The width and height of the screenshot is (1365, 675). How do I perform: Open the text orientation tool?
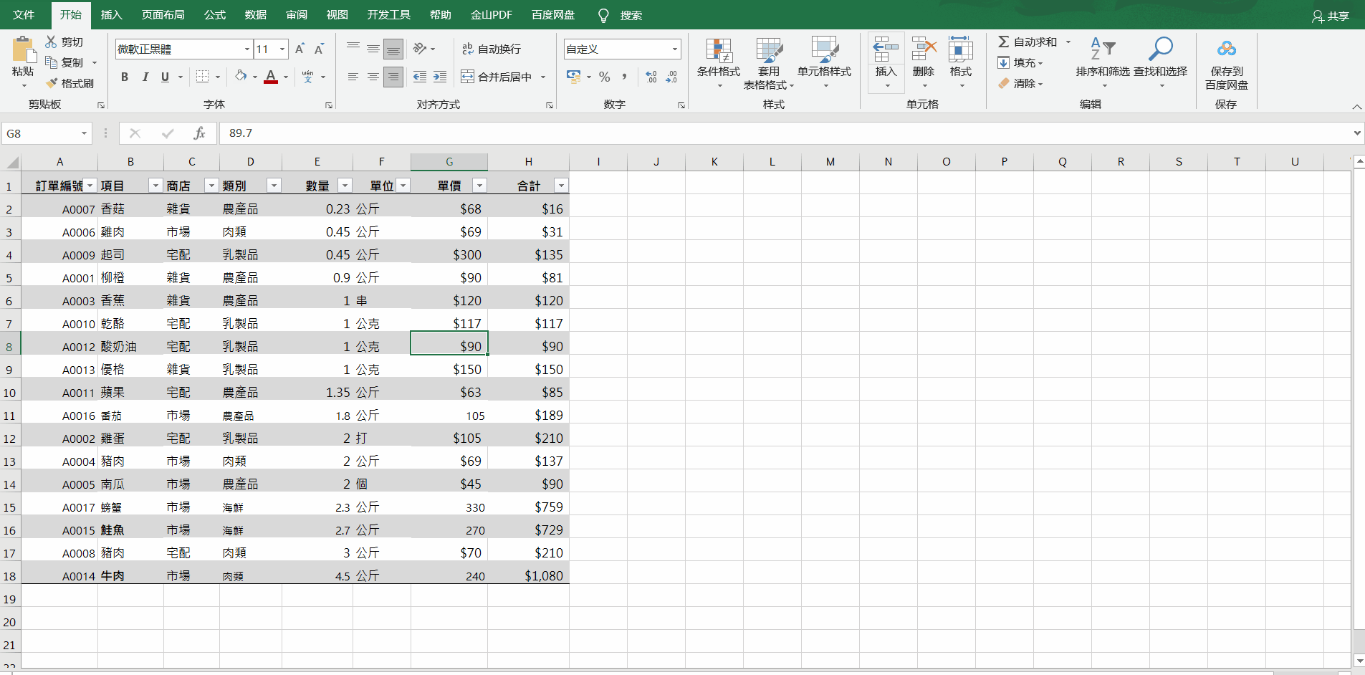(x=421, y=49)
